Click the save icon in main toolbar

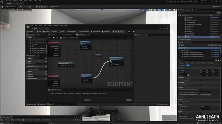2,7
